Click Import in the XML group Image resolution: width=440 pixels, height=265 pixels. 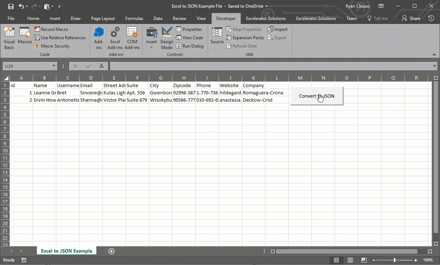[x=277, y=29]
